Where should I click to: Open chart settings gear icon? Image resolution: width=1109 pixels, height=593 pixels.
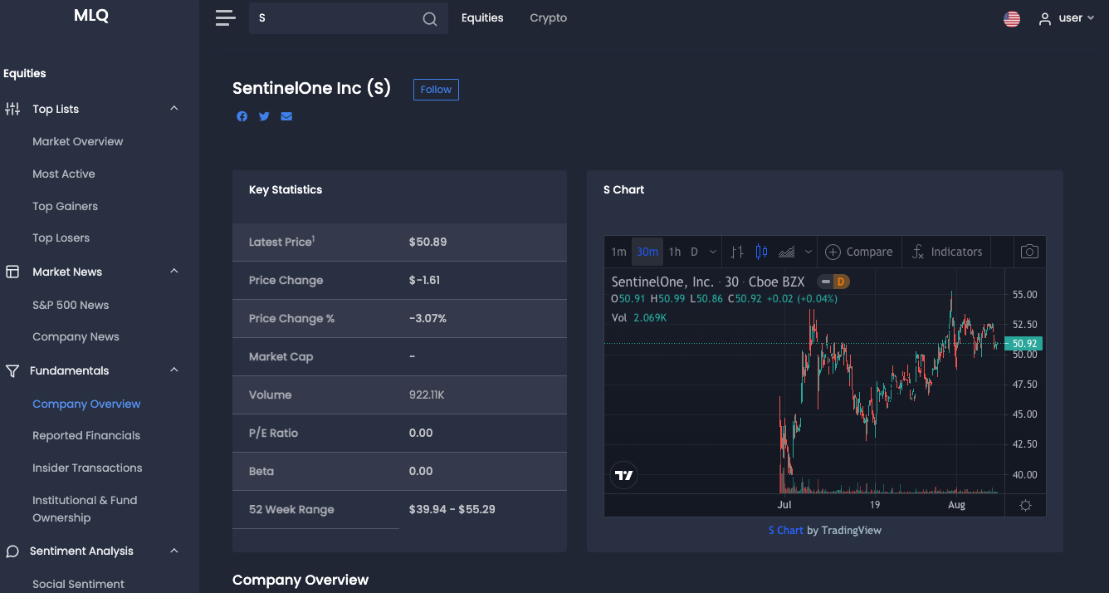[1025, 505]
